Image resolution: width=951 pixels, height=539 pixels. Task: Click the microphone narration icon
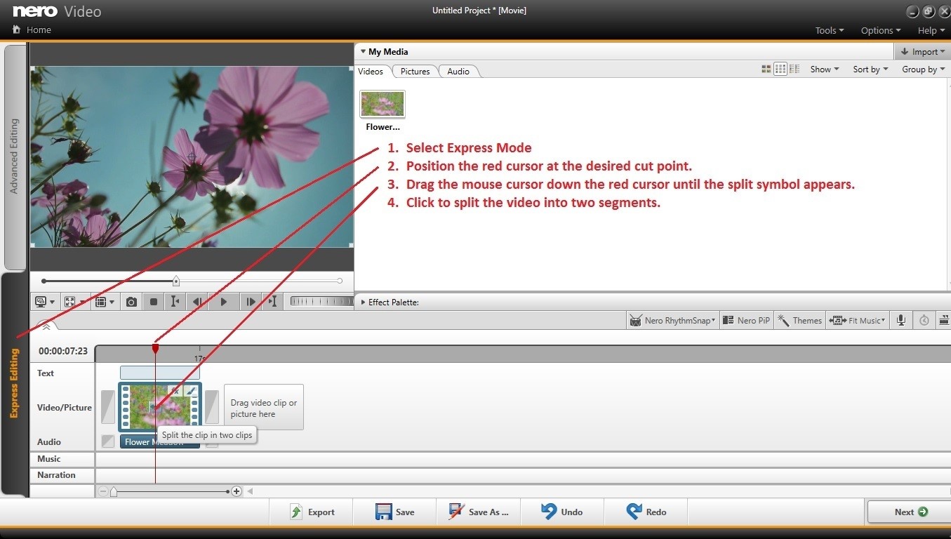[x=900, y=320]
